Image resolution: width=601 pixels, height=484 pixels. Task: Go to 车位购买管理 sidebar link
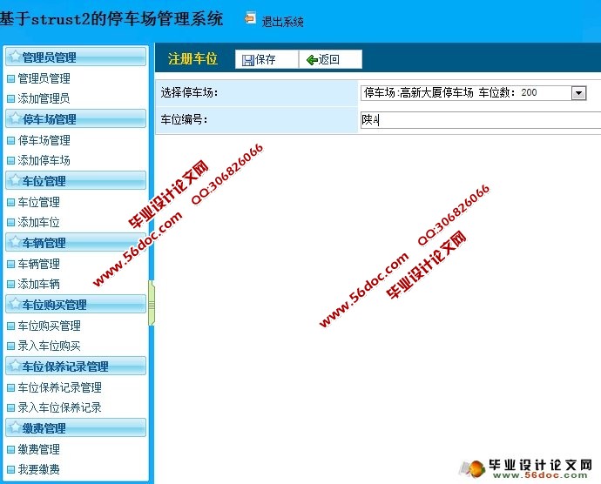point(50,326)
